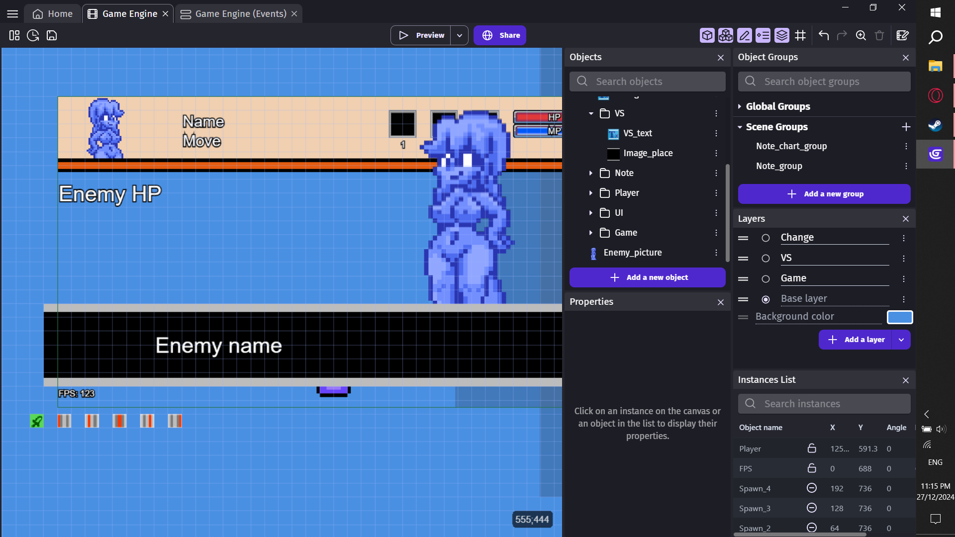
Task: Click the Preview button
Action: [421, 35]
